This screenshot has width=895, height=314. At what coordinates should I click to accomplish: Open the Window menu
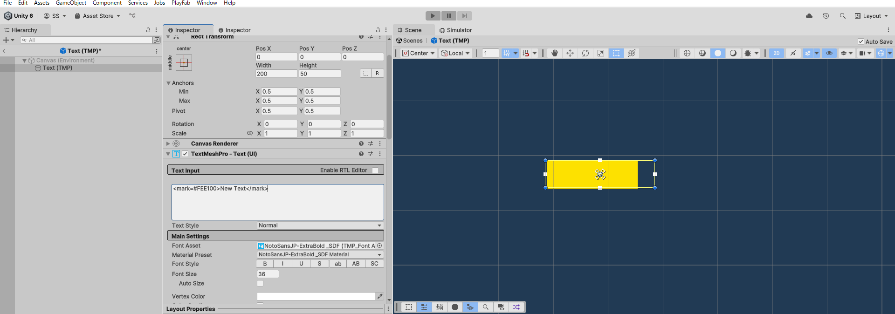(207, 3)
